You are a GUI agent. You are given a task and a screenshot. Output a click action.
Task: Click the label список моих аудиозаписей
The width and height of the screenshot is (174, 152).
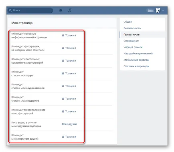[28, 88]
